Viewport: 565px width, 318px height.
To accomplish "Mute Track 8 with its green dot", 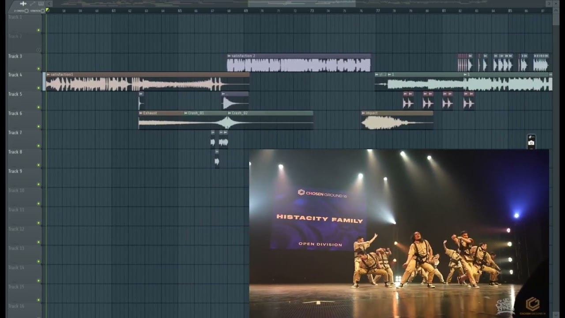I will 38,165.
